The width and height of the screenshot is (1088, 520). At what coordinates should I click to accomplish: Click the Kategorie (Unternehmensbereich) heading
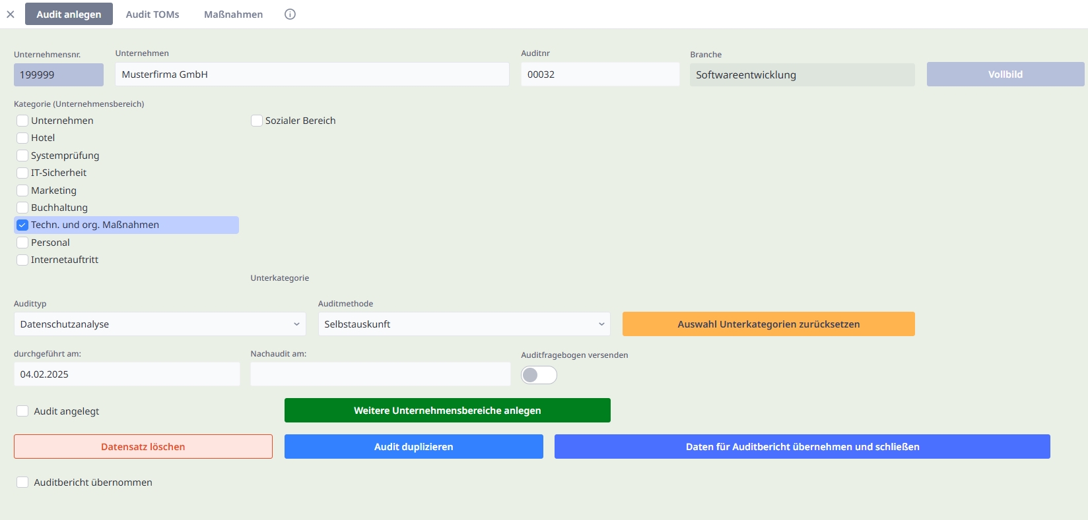click(79, 104)
